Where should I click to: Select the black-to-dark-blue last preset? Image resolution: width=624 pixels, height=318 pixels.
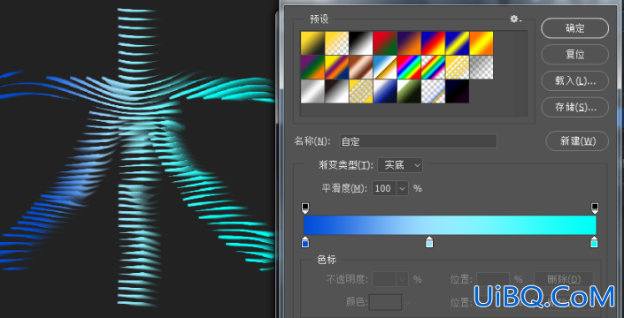click(x=458, y=91)
